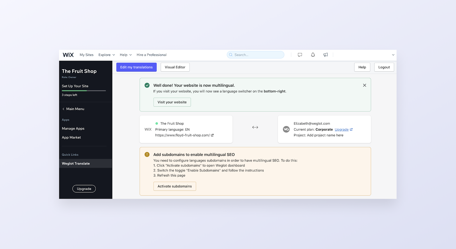Click the Wix logo in site card

tap(148, 129)
